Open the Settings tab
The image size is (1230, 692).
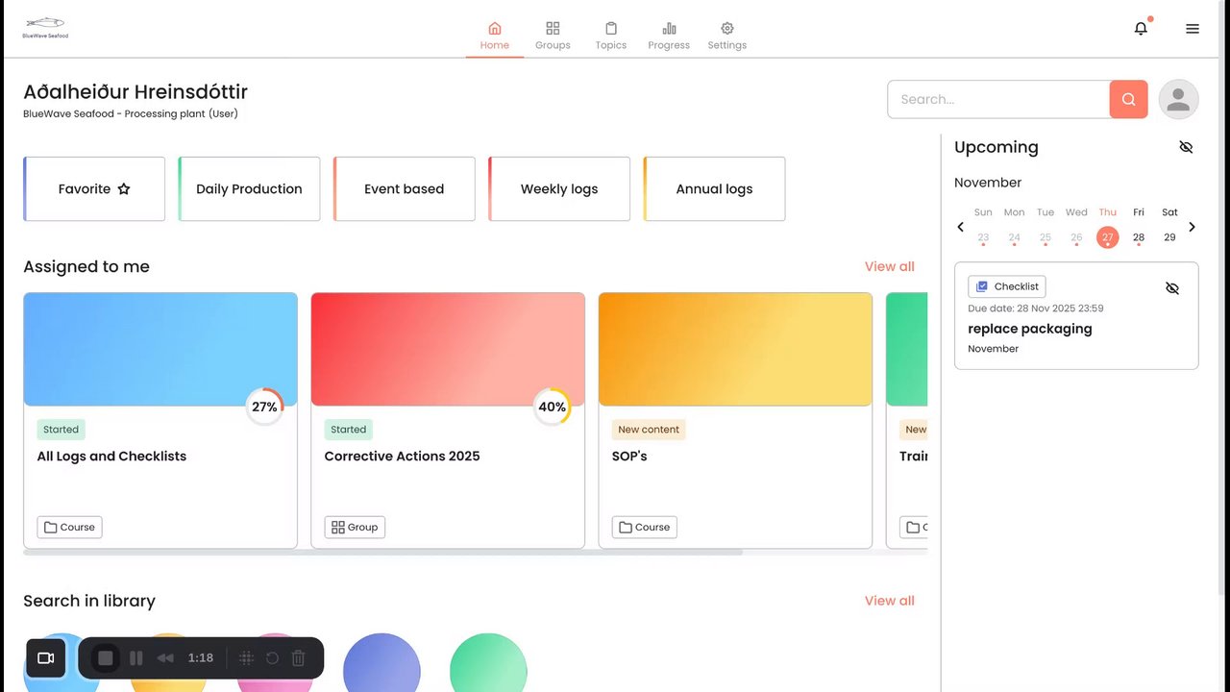click(x=727, y=37)
